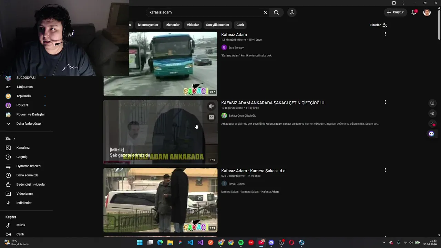The image size is (441, 248).
Task: Start voice search with the microphone icon
Action: tap(292, 12)
